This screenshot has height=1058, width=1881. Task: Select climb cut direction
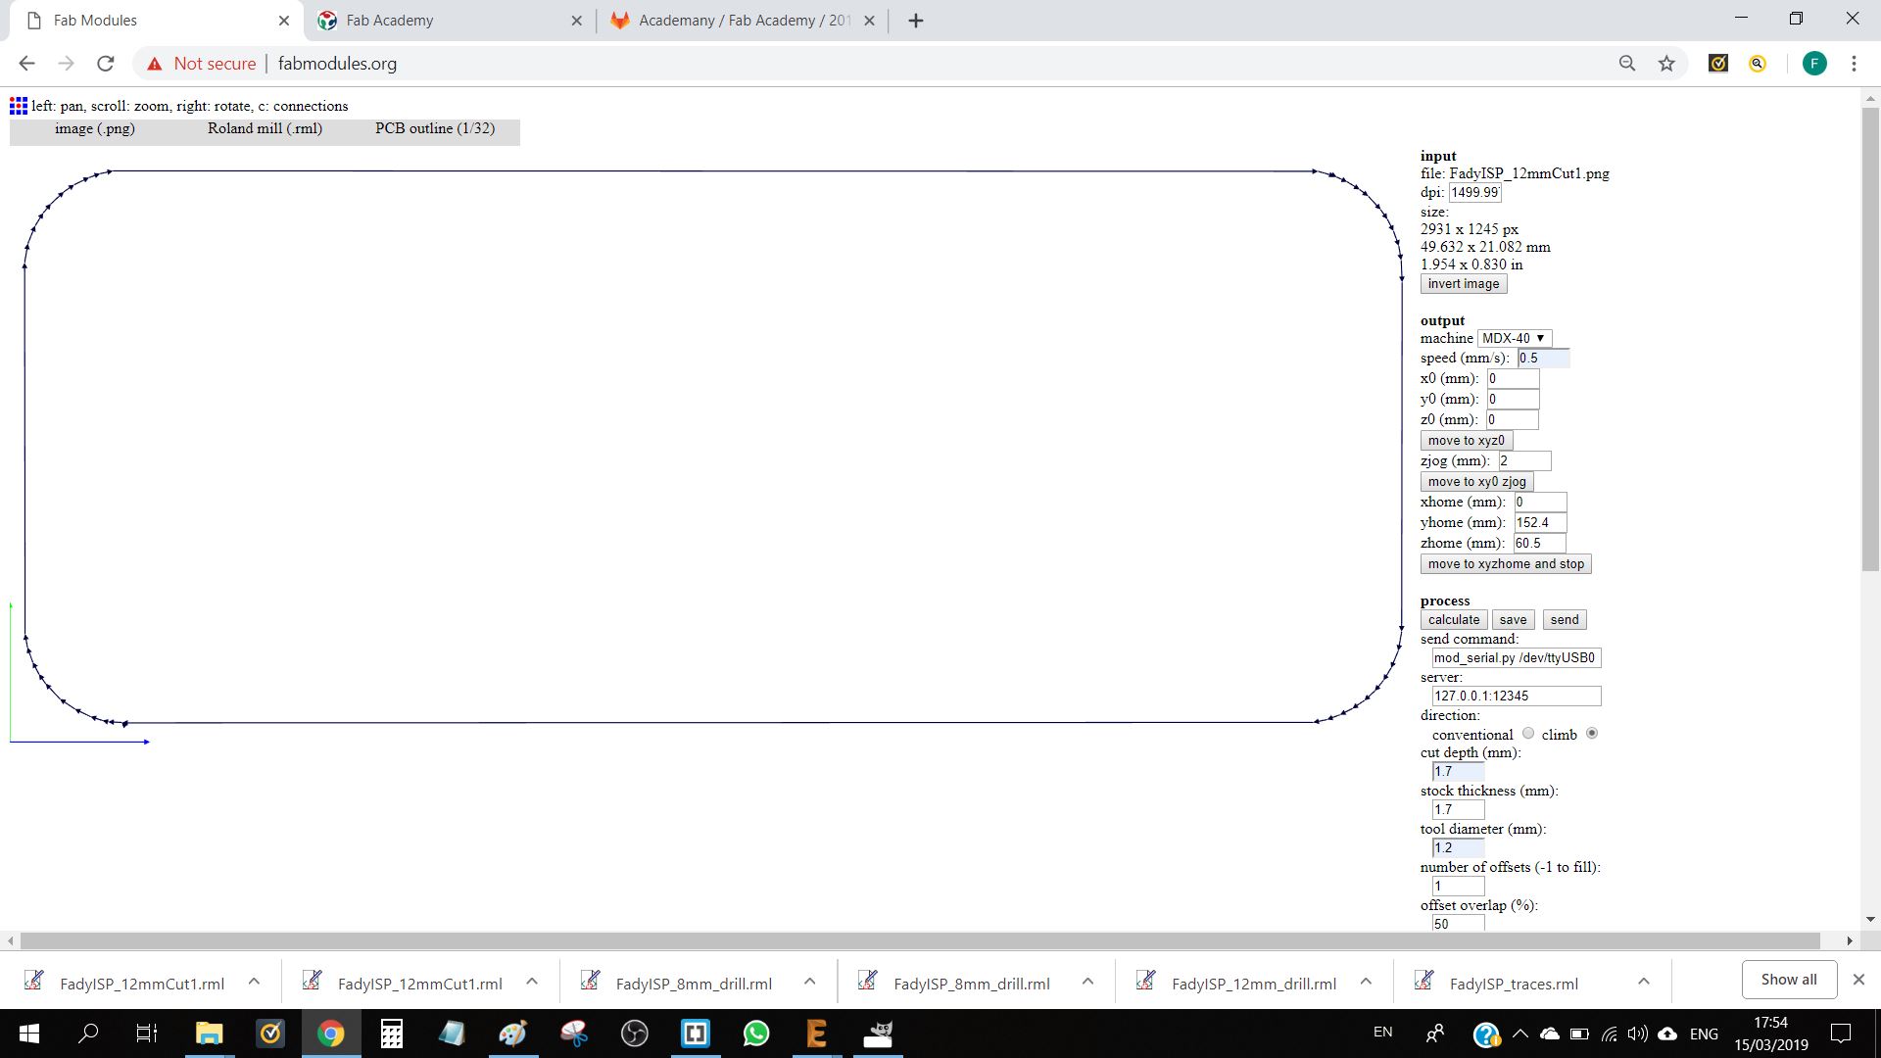click(1592, 734)
